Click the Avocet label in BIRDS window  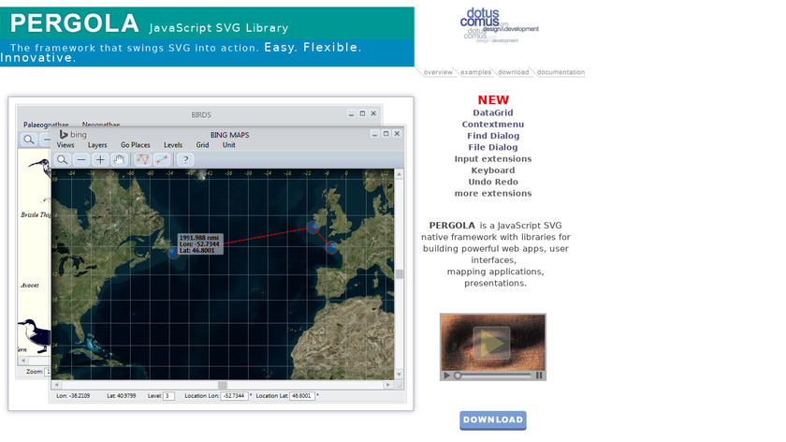pos(30,286)
